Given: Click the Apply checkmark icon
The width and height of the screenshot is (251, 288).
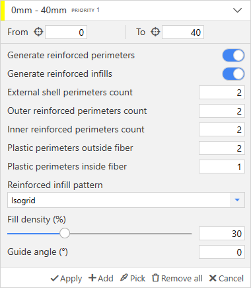Looking at the screenshot, I should coord(55,279).
